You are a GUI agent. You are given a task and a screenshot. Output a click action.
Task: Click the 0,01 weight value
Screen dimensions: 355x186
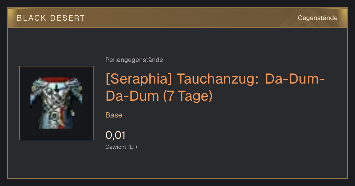coord(115,135)
